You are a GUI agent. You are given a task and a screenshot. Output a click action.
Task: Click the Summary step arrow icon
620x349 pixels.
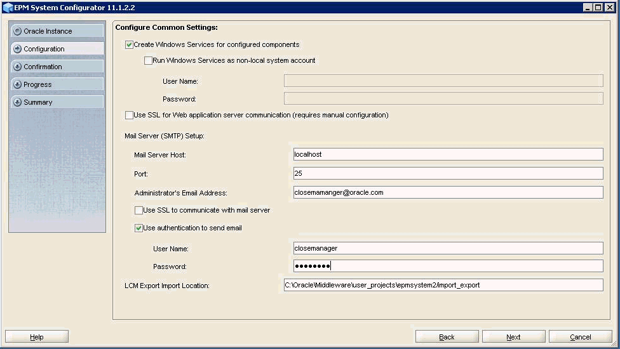[x=17, y=102]
